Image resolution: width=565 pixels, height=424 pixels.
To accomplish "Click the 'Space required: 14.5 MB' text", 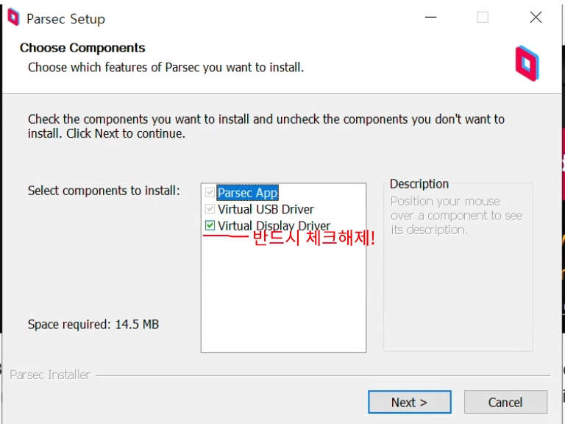I will click(93, 324).
